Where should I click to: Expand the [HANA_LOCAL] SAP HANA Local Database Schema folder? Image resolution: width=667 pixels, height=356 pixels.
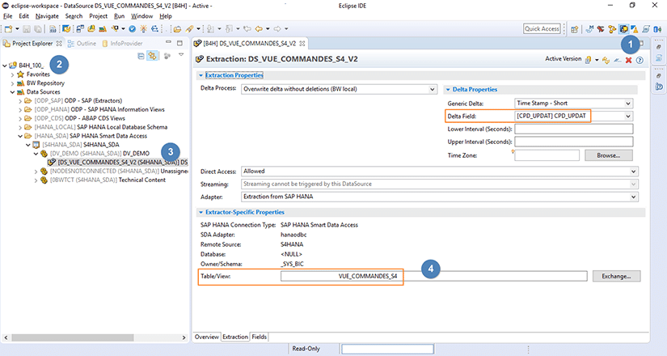20,127
